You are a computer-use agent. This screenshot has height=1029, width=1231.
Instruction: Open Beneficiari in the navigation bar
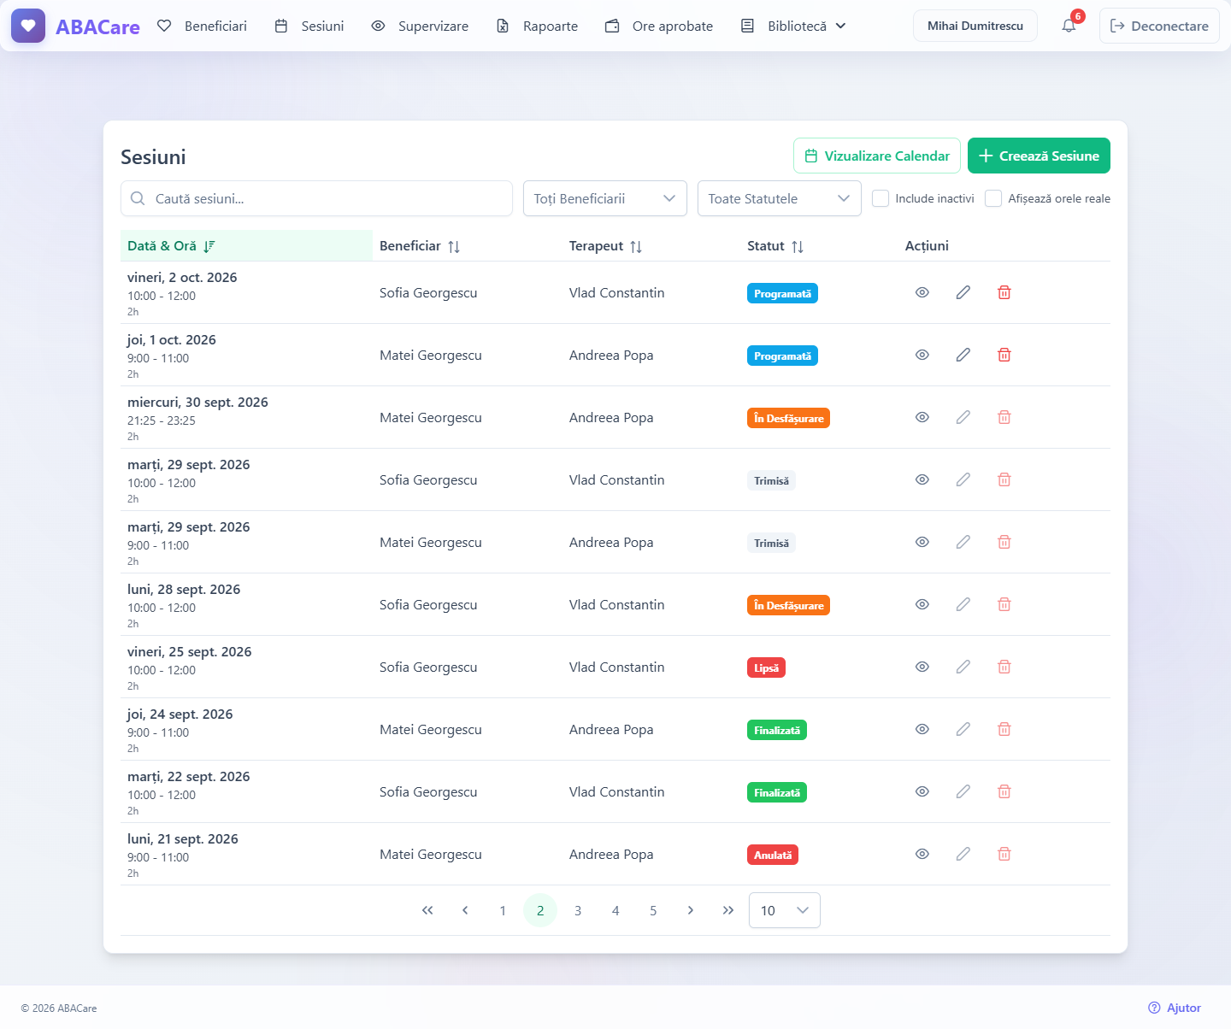(x=203, y=26)
